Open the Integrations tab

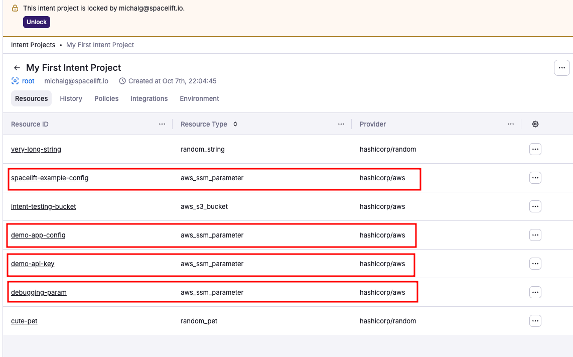(149, 98)
